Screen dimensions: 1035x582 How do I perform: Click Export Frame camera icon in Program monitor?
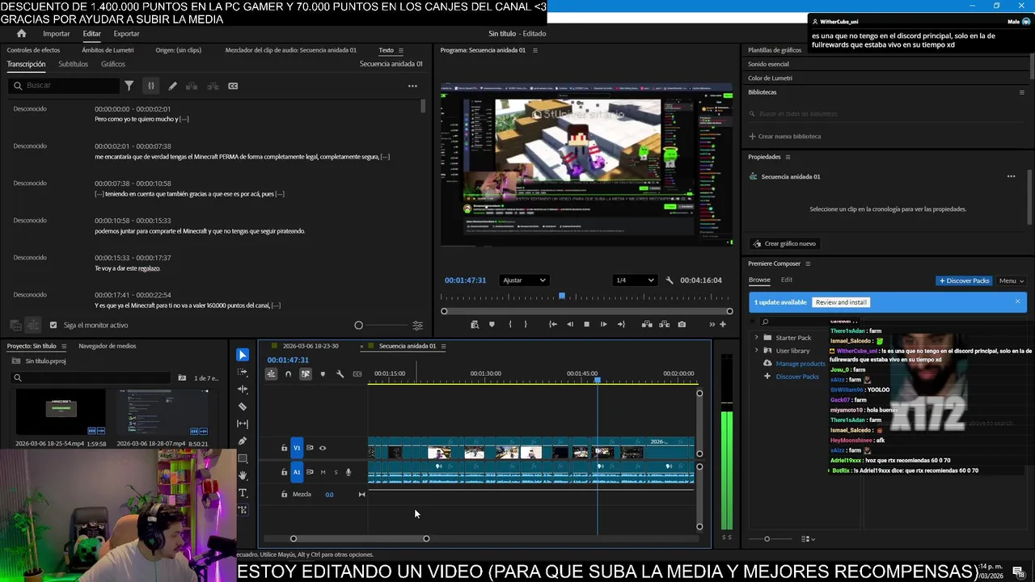coord(682,324)
